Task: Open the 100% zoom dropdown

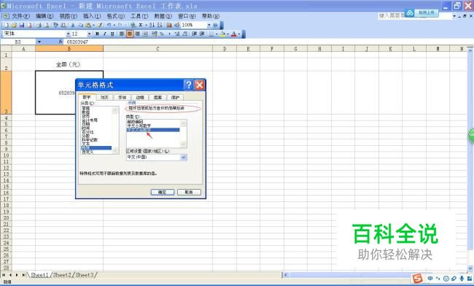Action: click(209, 25)
